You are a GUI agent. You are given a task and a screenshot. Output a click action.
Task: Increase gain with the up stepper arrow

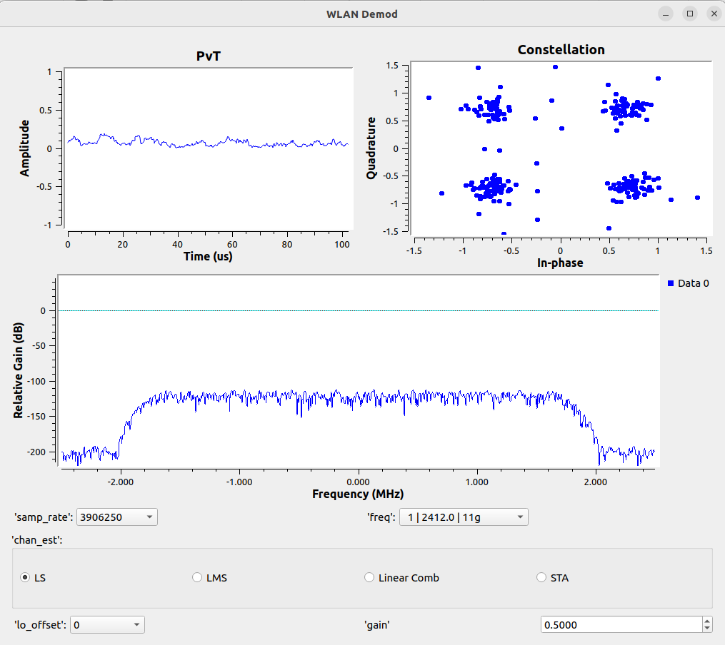(x=707, y=621)
